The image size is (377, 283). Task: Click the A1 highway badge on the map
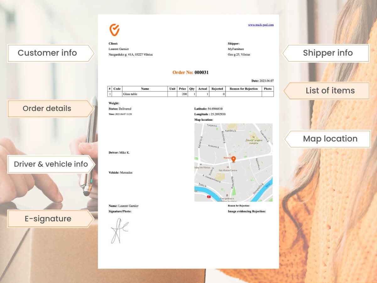(209, 197)
